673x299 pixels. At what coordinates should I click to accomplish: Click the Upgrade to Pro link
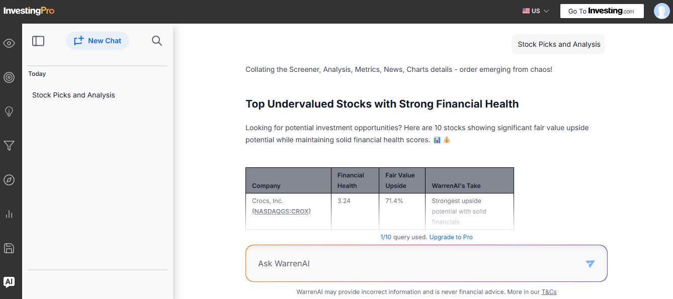click(451, 237)
